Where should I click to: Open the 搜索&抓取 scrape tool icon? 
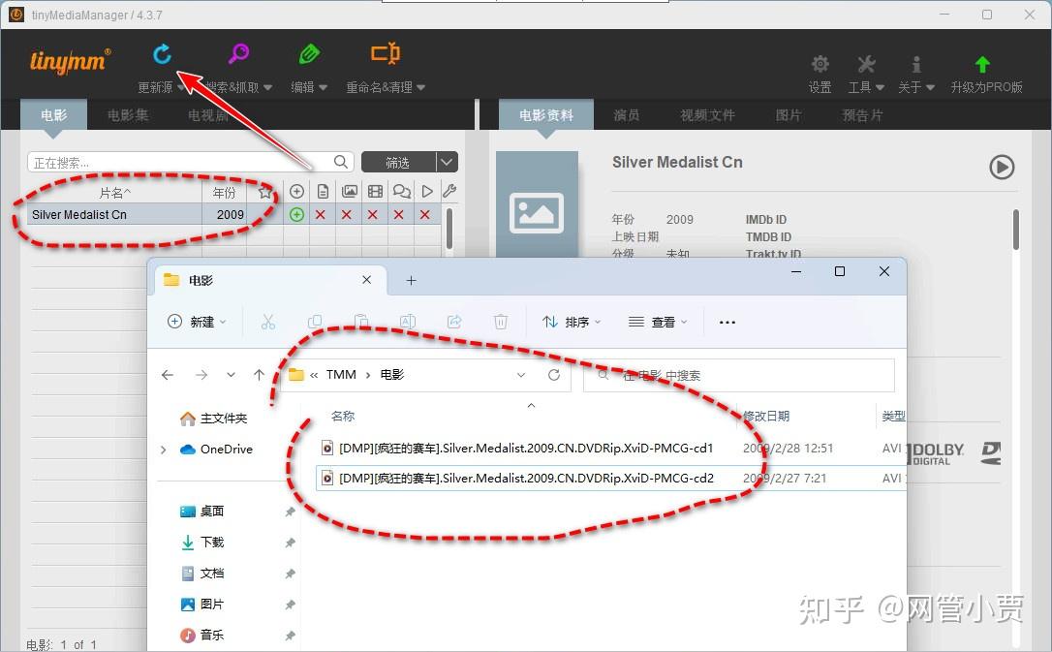237,53
